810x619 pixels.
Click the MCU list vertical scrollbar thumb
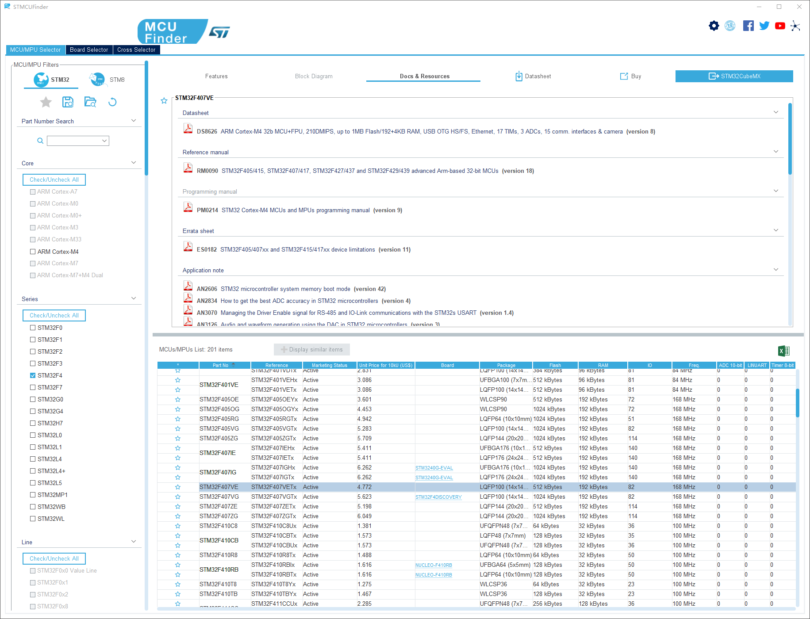coord(798,403)
